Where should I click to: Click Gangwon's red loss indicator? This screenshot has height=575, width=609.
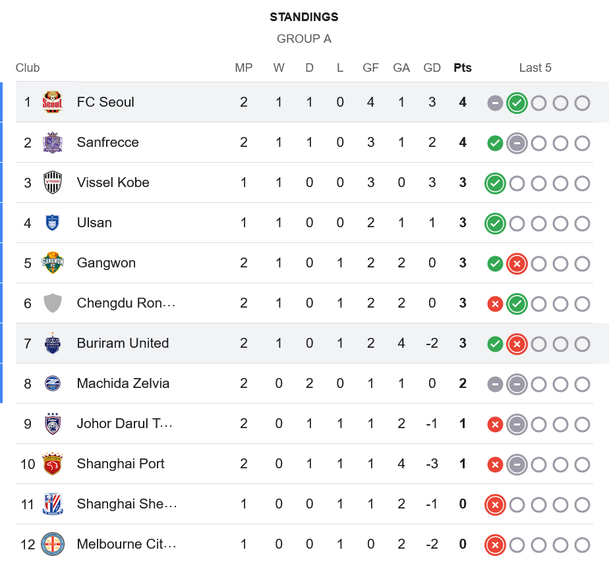pyautogui.click(x=517, y=263)
